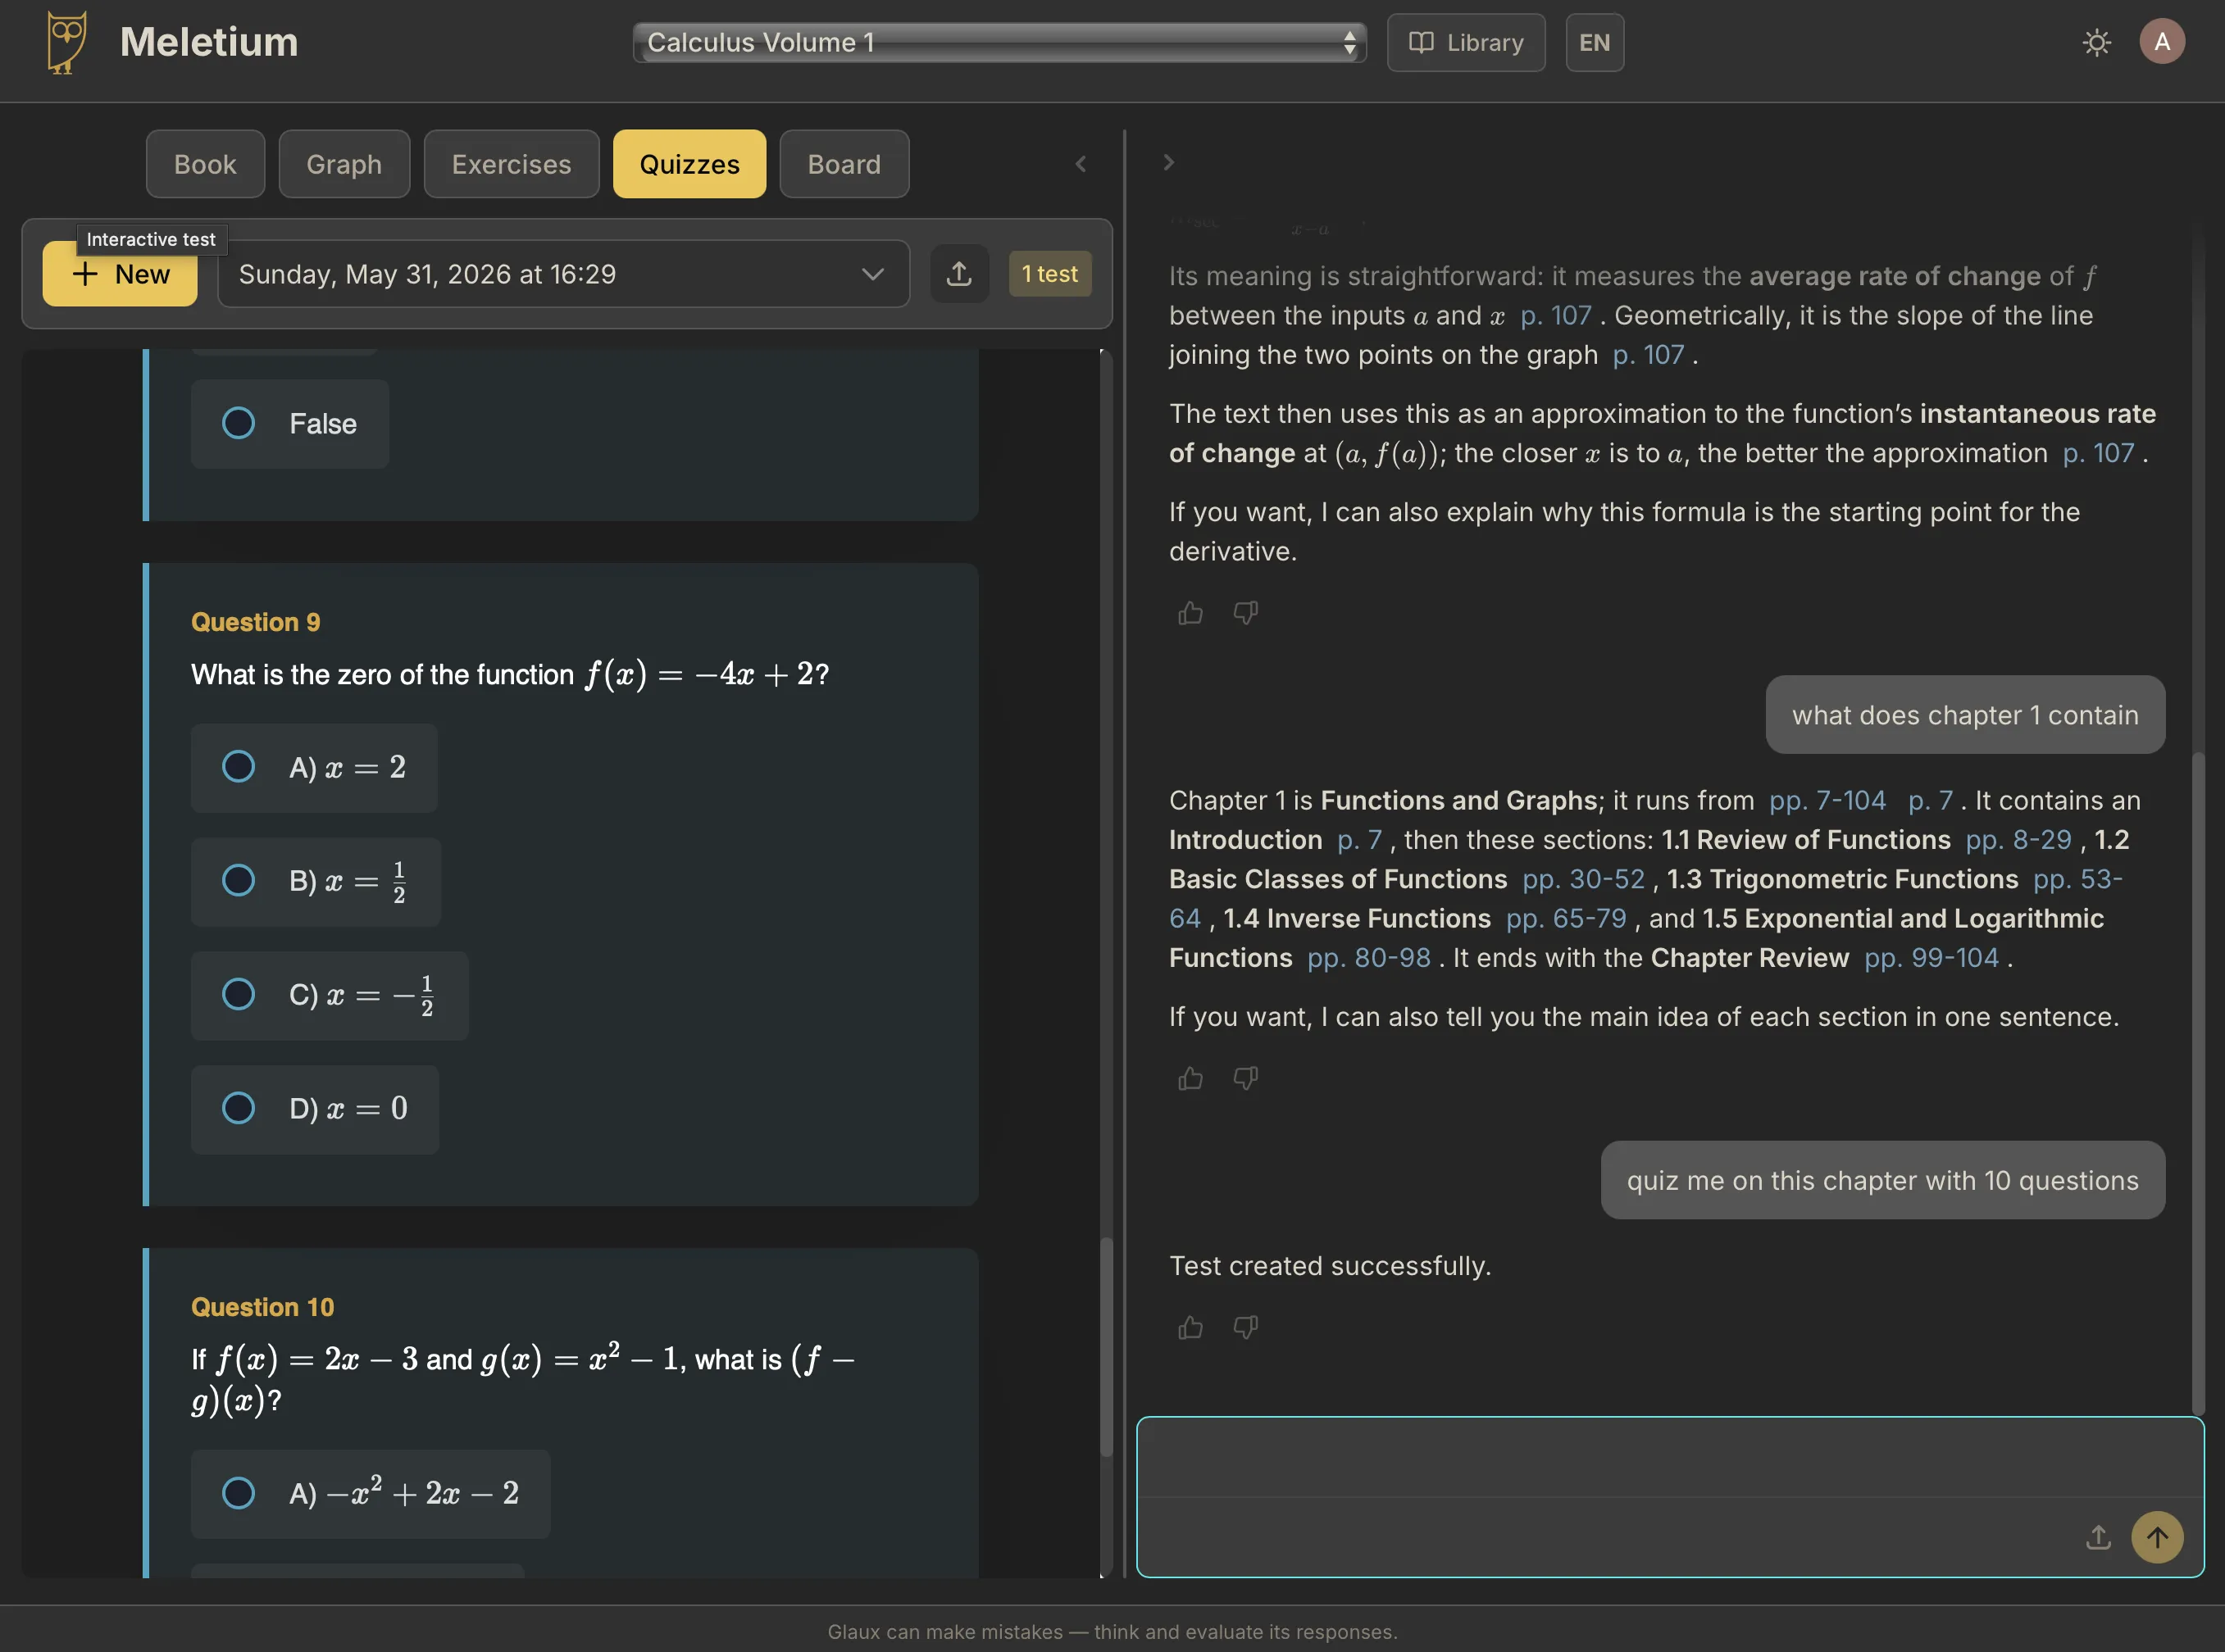2225x1652 pixels.
Task: Open page link pp. 7-104
Action: pos(1827,801)
